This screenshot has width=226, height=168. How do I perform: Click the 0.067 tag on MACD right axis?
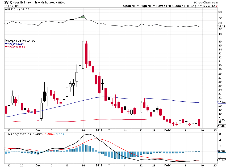click(x=221, y=151)
